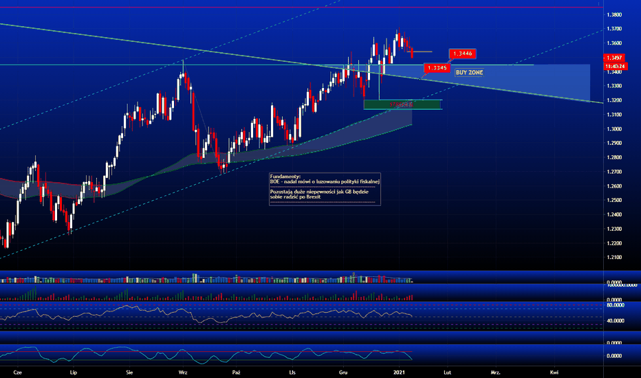This screenshot has width=641, height=378.
Task: Click the 1.2400 price axis label
Action: point(614,214)
